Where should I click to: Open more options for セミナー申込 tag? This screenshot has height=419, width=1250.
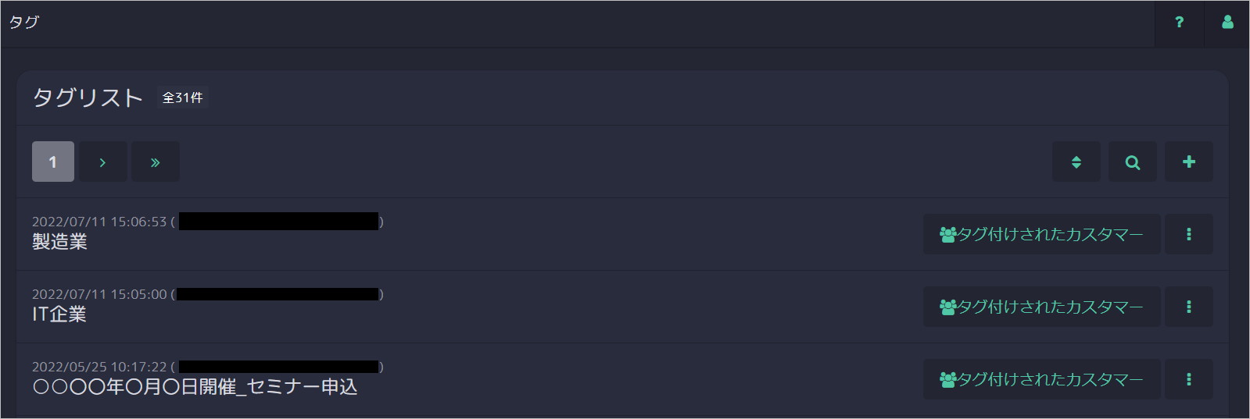[1188, 379]
